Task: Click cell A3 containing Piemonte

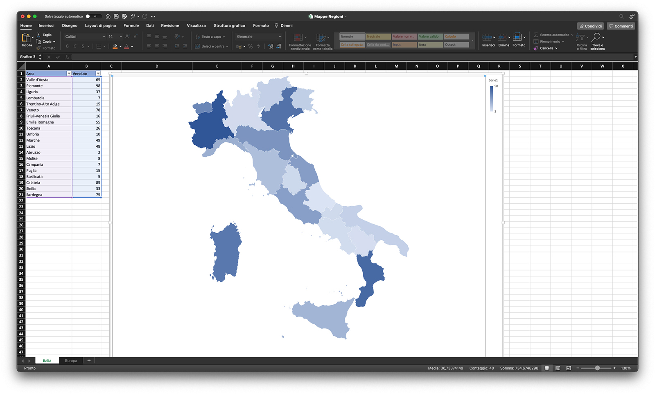Action: pyautogui.click(x=48, y=86)
